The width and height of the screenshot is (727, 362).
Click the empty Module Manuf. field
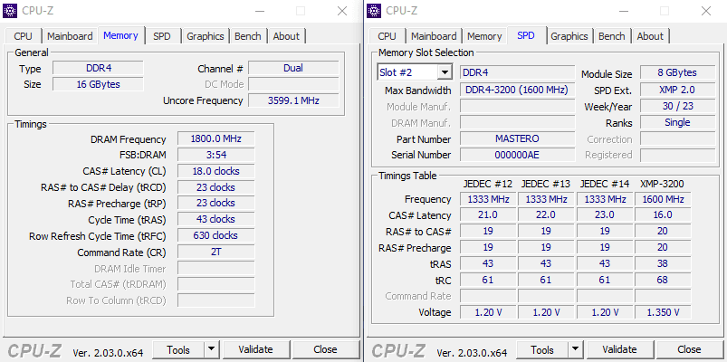point(518,106)
